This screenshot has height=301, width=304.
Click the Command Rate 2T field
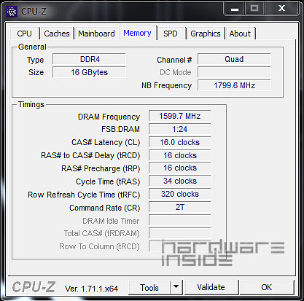[180, 207]
